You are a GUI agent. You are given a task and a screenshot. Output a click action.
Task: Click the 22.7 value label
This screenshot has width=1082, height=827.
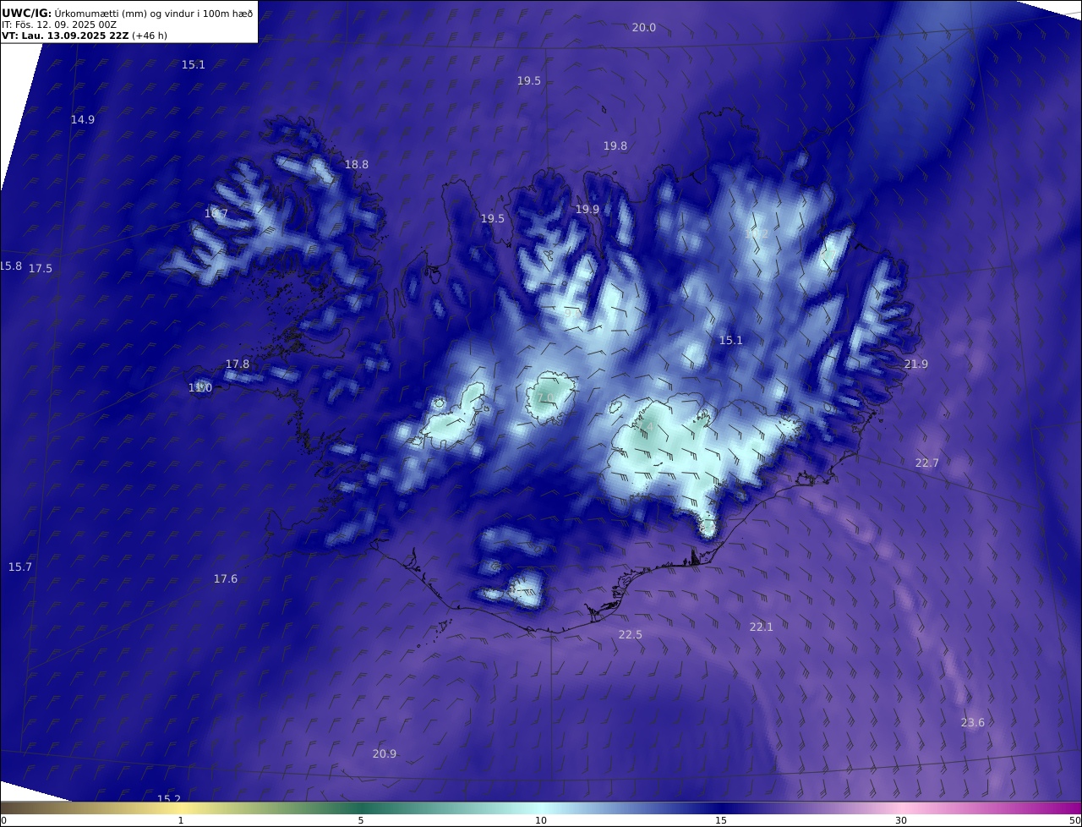coord(927,463)
